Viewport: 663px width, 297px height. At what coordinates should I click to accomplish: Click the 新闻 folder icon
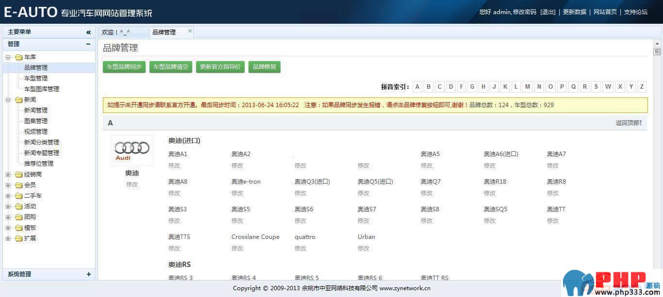[x=19, y=100]
